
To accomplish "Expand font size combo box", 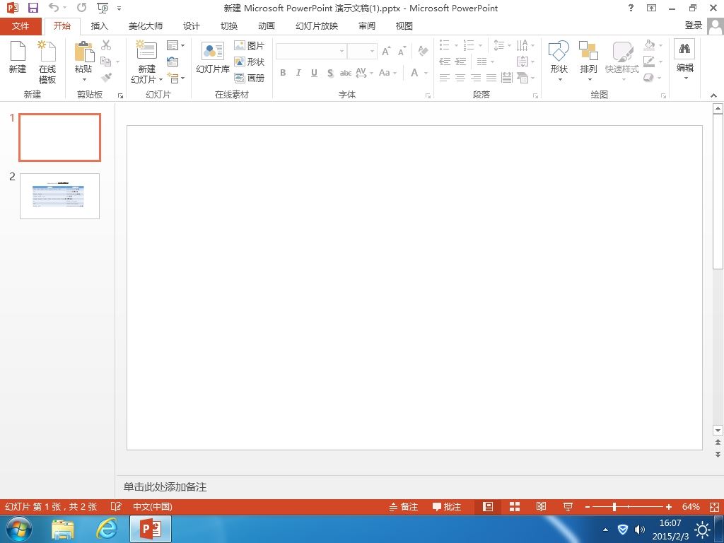I will pyautogui.click(x=372, y=51).
